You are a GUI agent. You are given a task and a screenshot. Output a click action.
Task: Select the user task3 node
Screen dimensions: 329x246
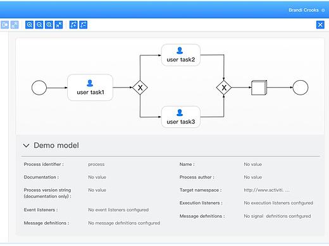click(x=181, y=117)
